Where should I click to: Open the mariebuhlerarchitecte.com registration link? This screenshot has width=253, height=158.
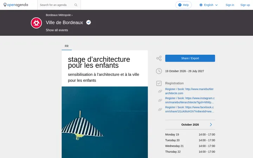[x=189, y=91]
